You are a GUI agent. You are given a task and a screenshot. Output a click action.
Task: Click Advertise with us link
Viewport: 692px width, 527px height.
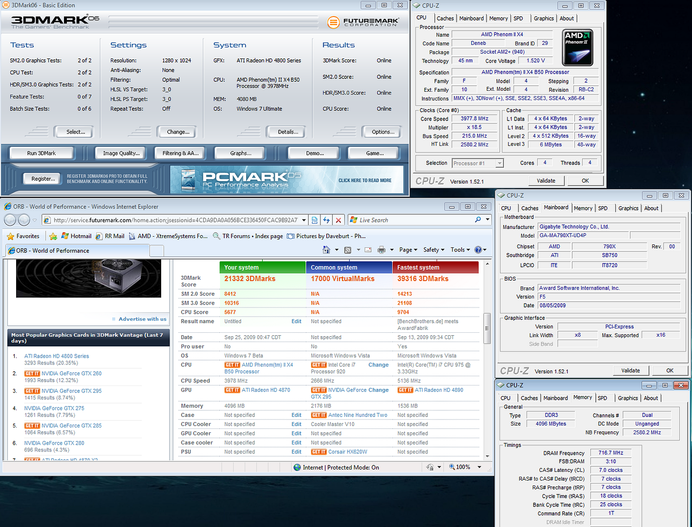coord(142,319)
